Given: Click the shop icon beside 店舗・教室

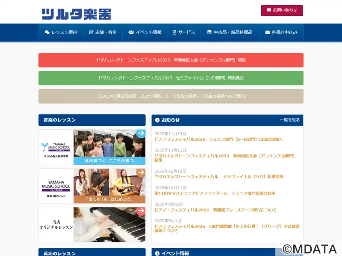Looking at the screenshot, I should click(x=91, y=32).
